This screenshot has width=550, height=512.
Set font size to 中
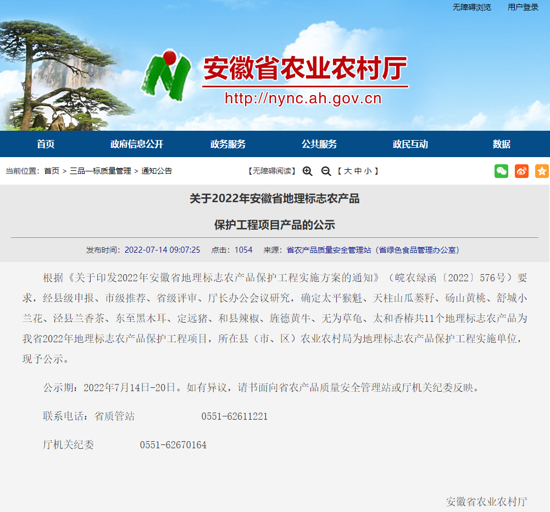tap(358, 171)
